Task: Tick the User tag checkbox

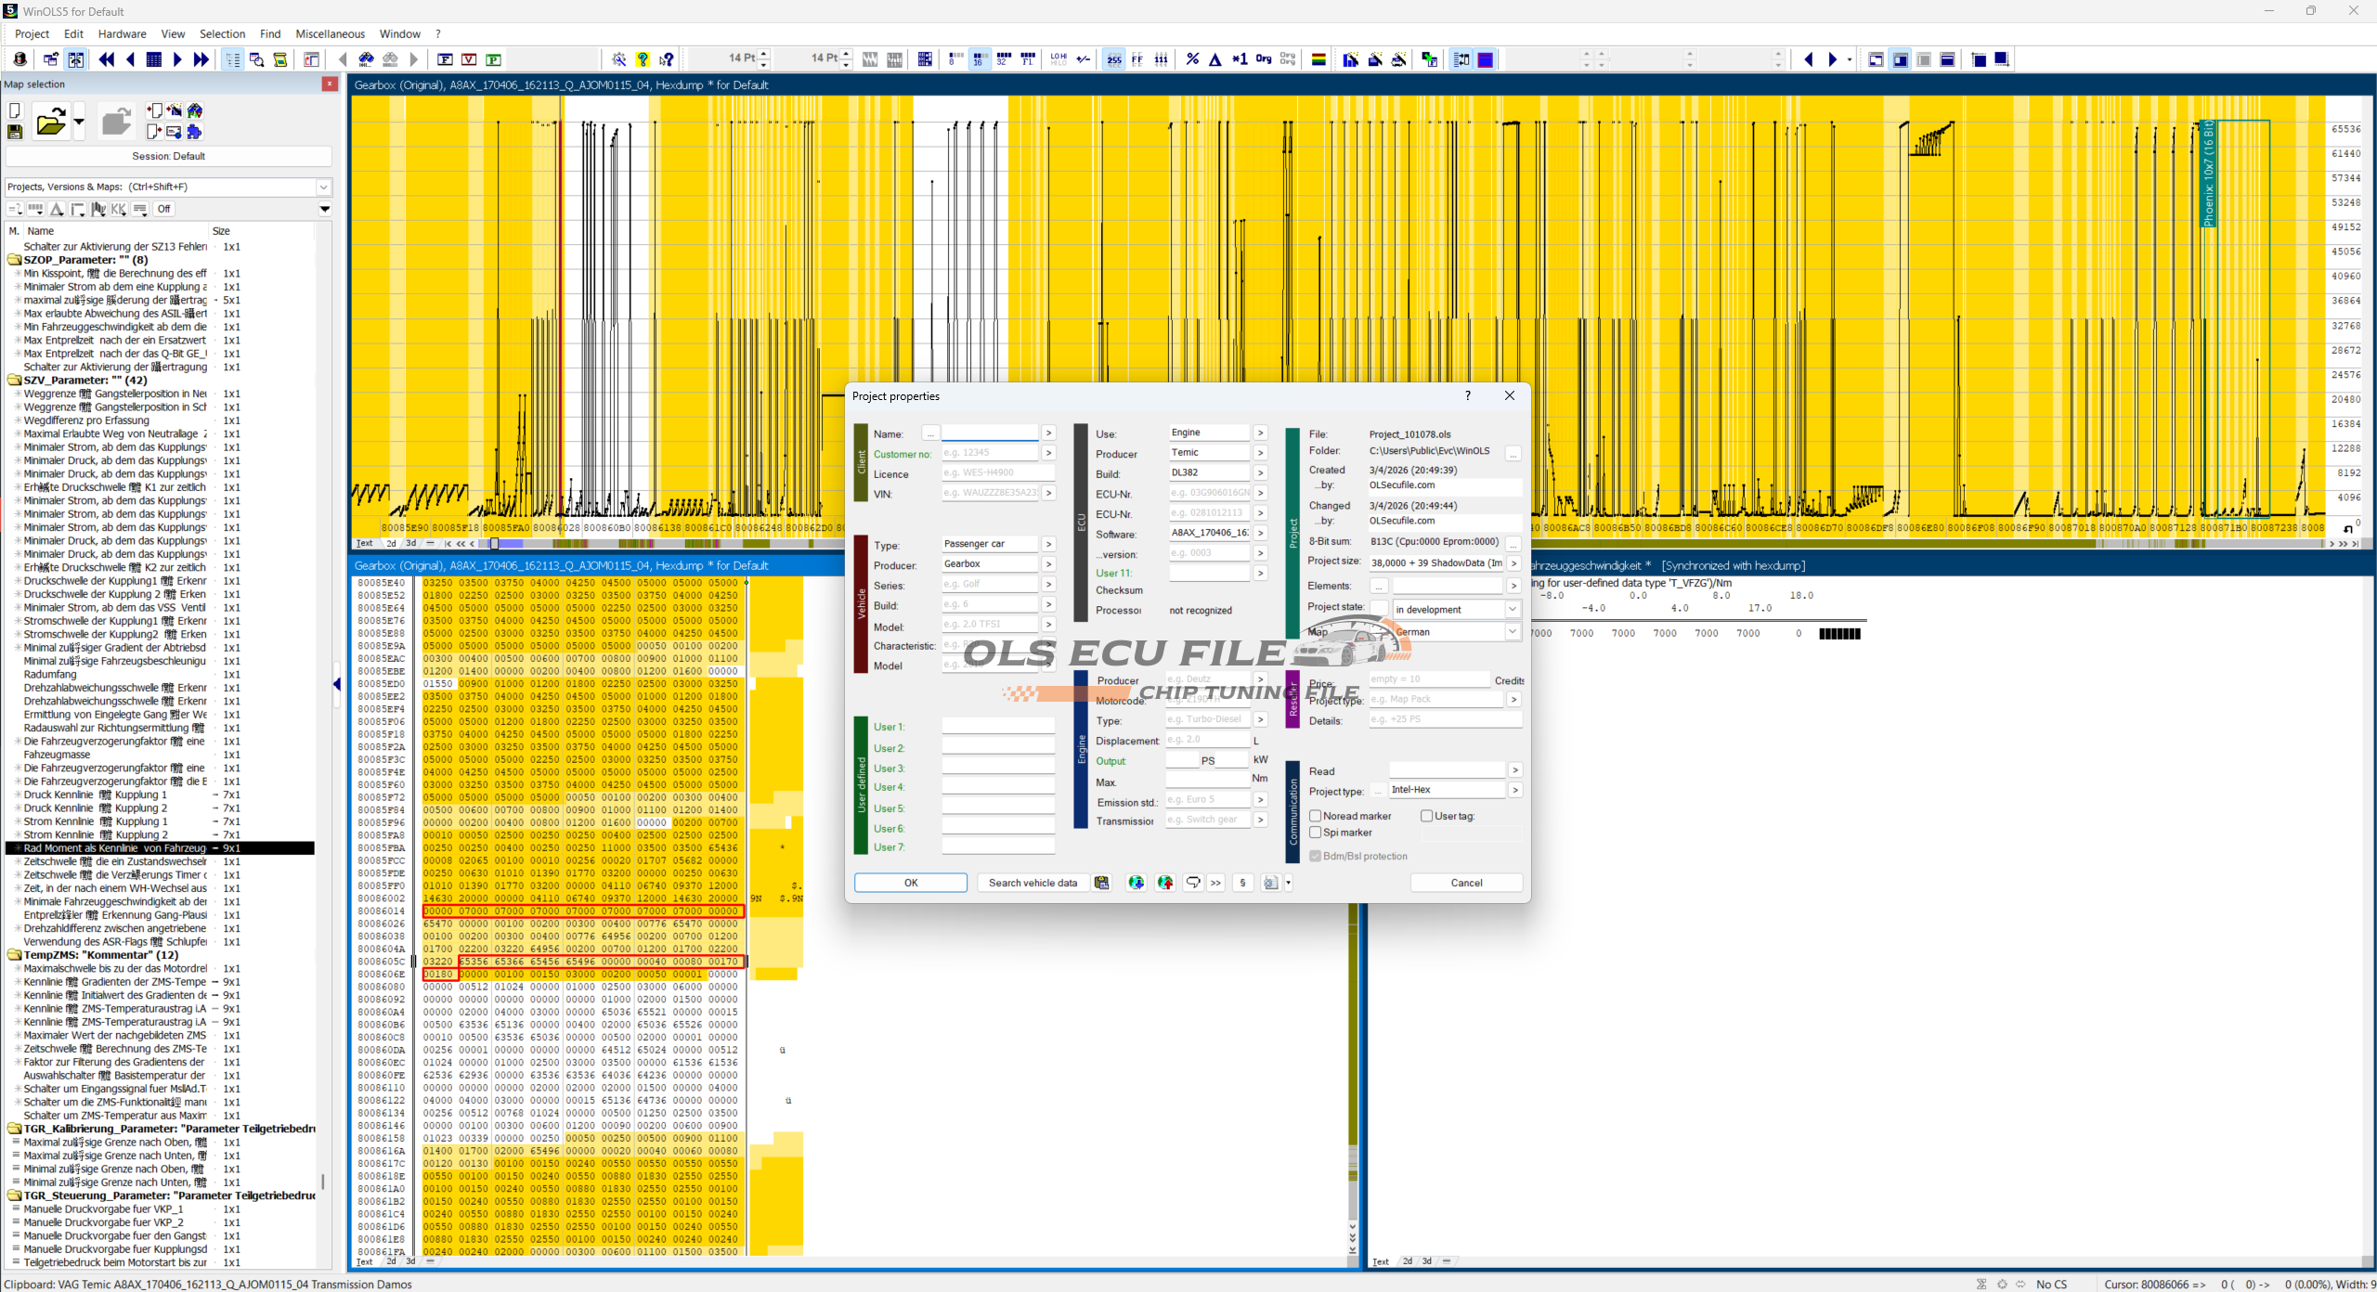Action: click(1426, 816)
